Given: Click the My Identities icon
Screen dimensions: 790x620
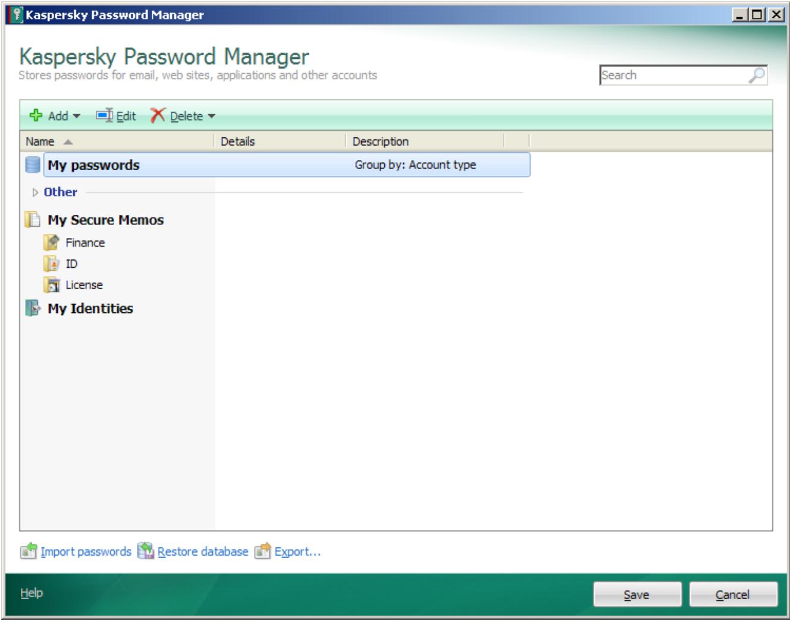Looking at the screenshot, I should pos(33,308).
